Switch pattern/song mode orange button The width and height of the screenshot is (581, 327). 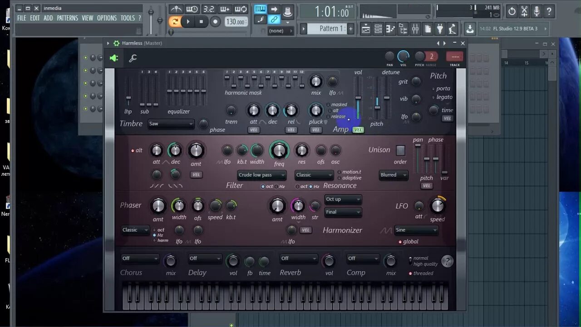[174, 21]
